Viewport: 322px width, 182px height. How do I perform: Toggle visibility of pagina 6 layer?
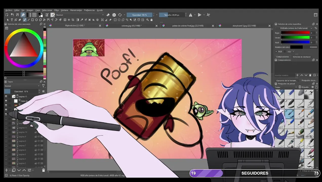coord(6,150)
